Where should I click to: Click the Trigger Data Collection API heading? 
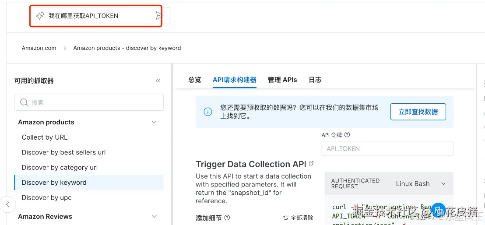(x=251, y=164)
